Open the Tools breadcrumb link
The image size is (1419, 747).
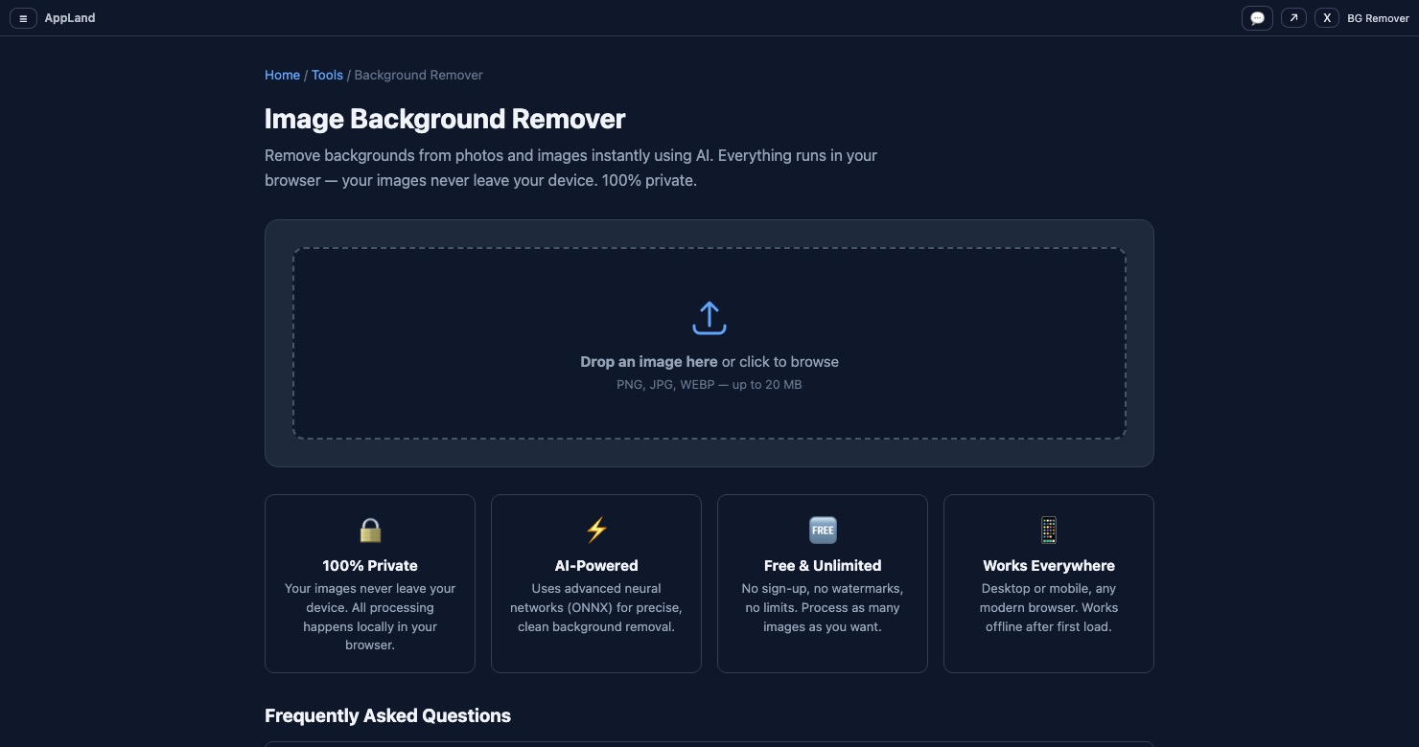[327, 75]
